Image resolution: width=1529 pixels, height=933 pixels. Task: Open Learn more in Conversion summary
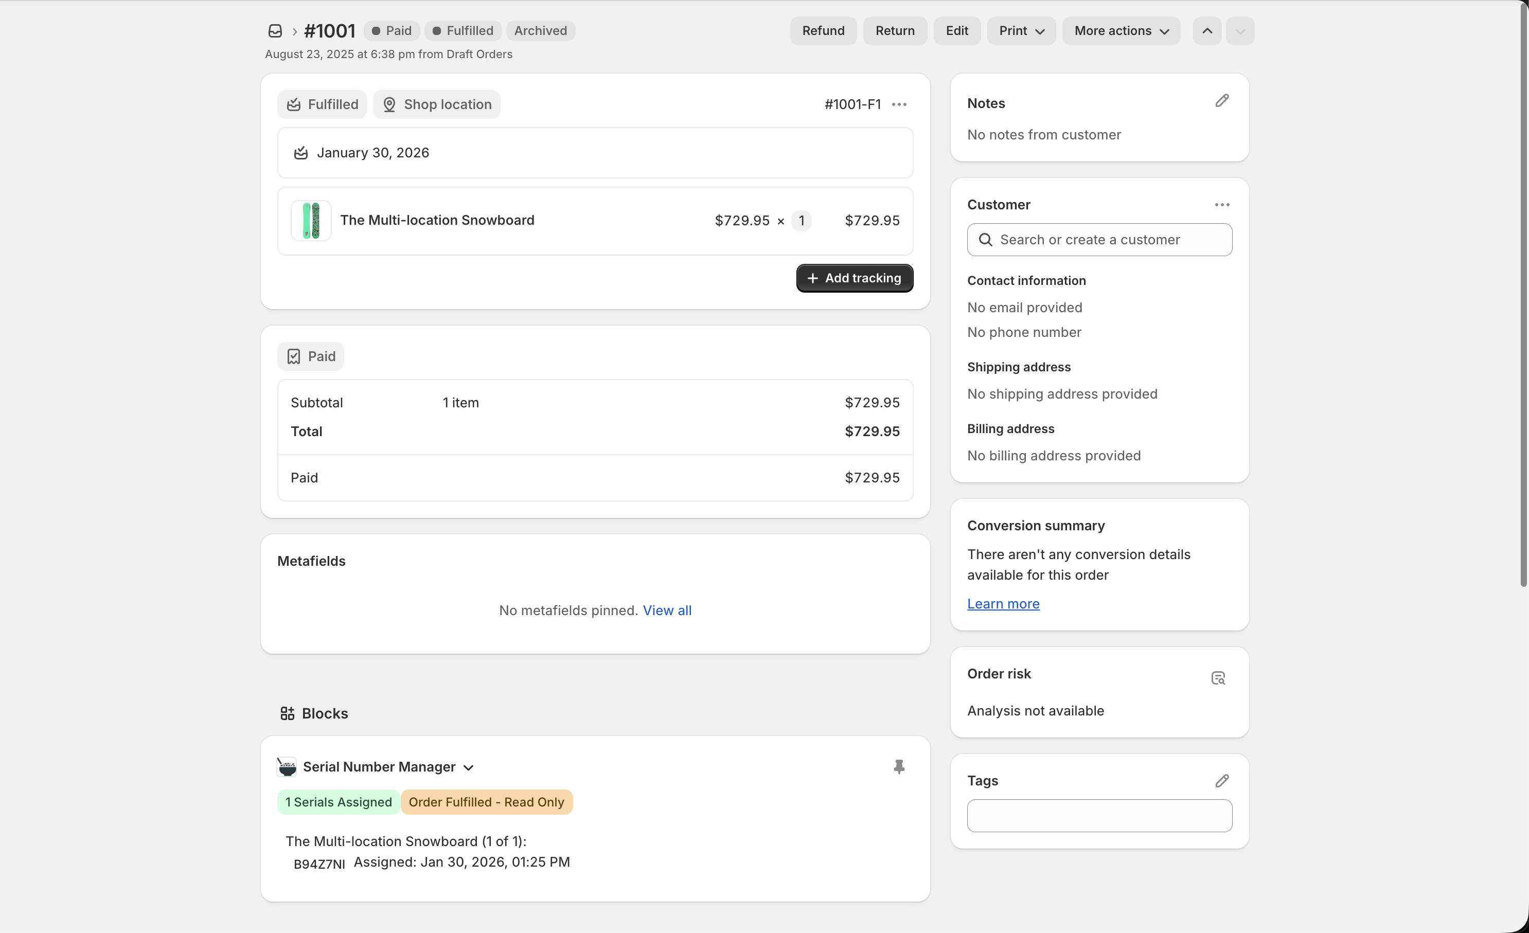(1003, 604)
